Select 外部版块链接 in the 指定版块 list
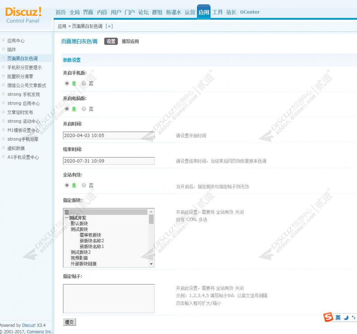 106,264
